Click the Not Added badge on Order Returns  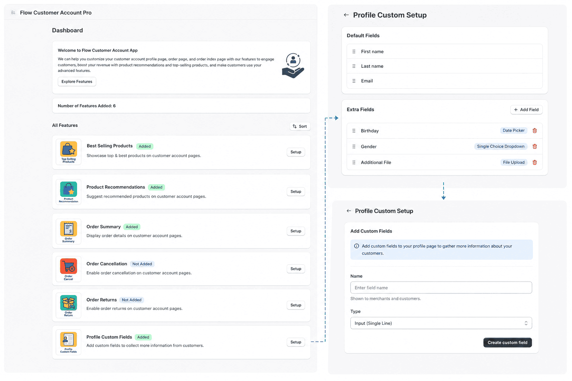[132, 300]
